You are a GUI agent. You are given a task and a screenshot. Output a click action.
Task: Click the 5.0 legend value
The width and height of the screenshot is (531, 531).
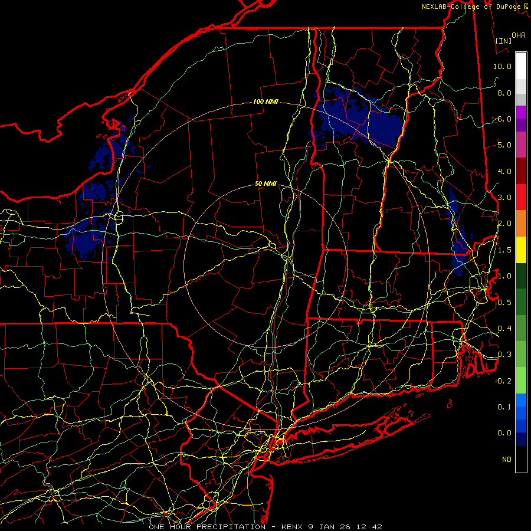(504, 145)
